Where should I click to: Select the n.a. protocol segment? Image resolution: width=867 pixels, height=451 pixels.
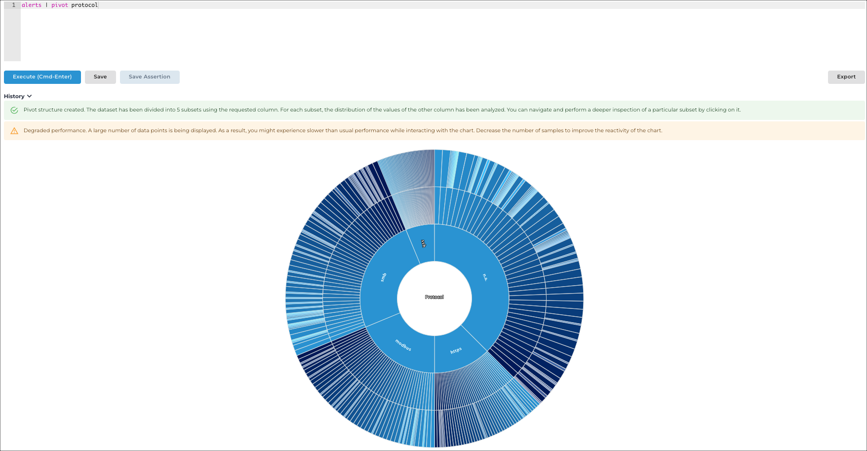tap(485, 277)
